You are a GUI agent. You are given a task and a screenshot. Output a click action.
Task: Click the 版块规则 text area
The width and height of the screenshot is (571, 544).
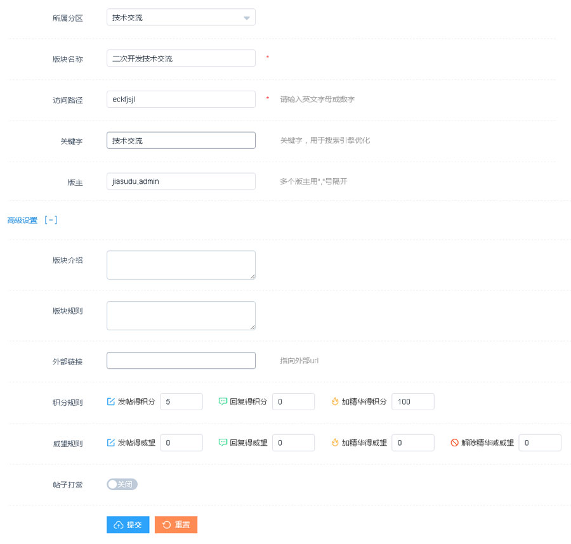pyautogui.click(x=181, y=316)
